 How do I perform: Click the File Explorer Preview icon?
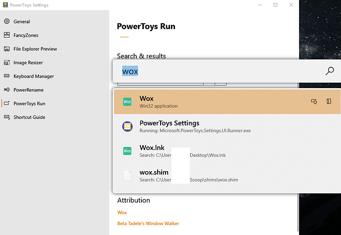[x=7, y=49]
